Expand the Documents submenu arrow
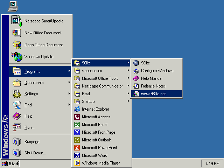Screen dimensions: 224x168 [x=69, y=82]
